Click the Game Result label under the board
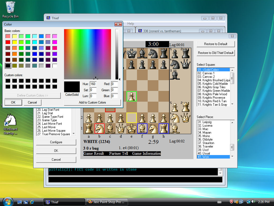 pos(94,153)
